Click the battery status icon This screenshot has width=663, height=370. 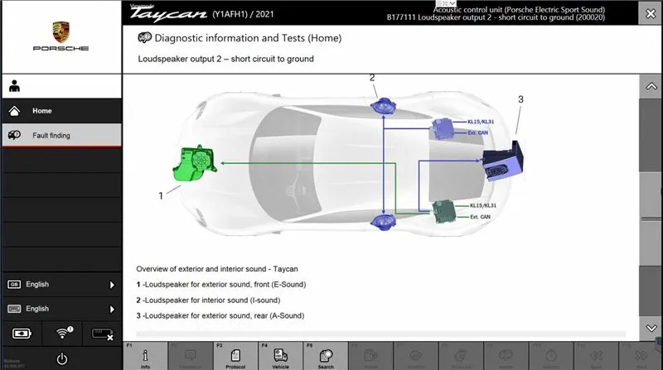(22, 334)
